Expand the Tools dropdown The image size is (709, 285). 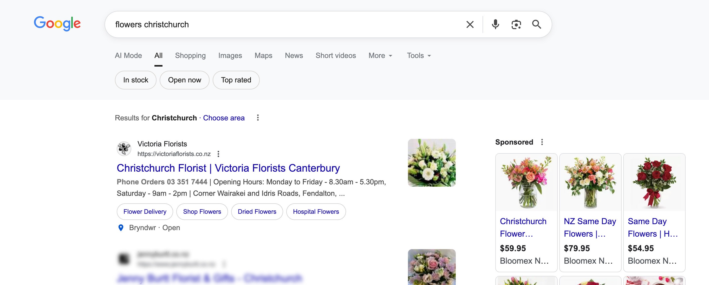419,56
